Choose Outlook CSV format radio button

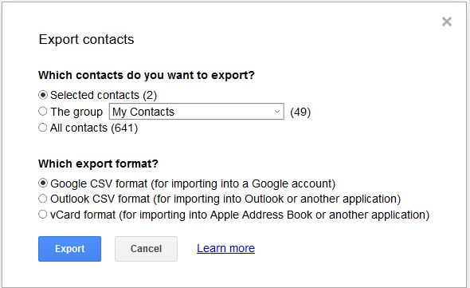[43, 199]
